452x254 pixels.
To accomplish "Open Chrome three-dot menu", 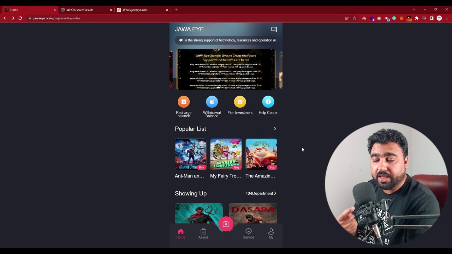I will pyautogui.click(x=447, y=18).
